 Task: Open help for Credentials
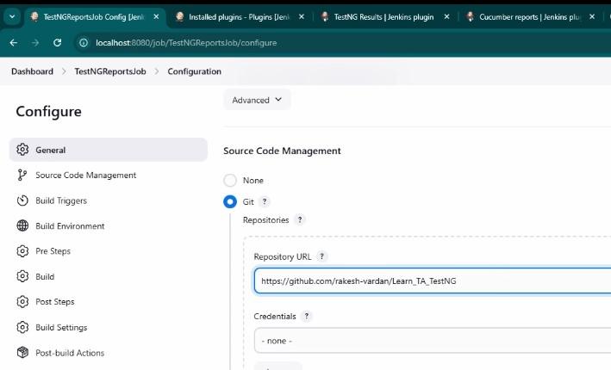[307, 316]
